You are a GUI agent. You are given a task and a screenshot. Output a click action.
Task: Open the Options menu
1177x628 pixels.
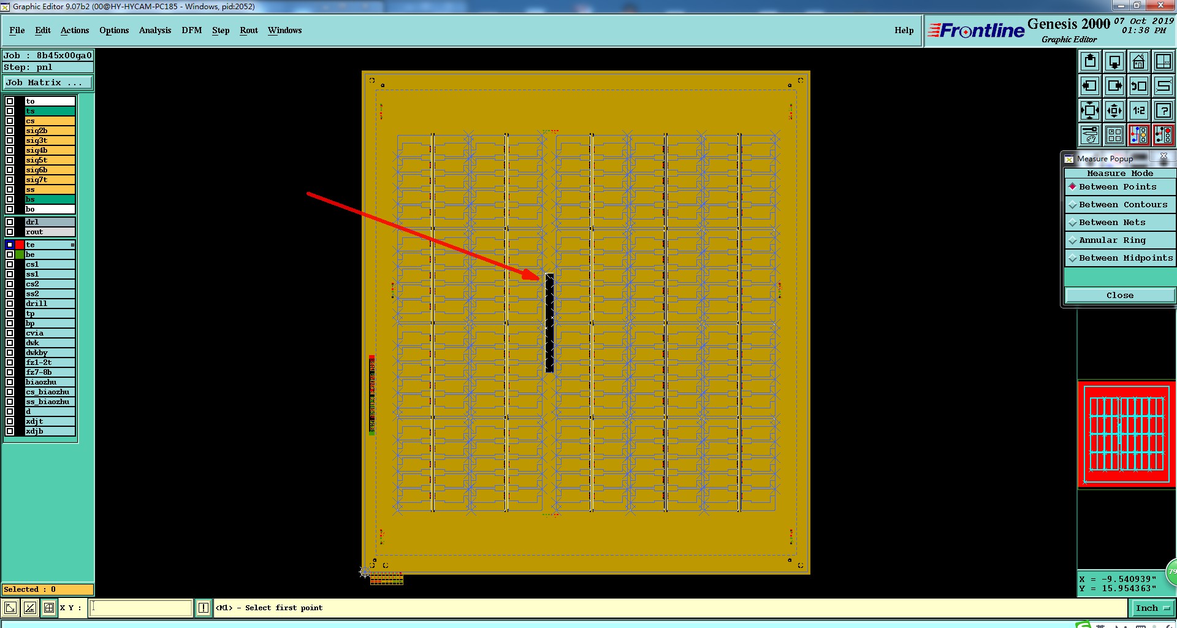coord(114,30)
